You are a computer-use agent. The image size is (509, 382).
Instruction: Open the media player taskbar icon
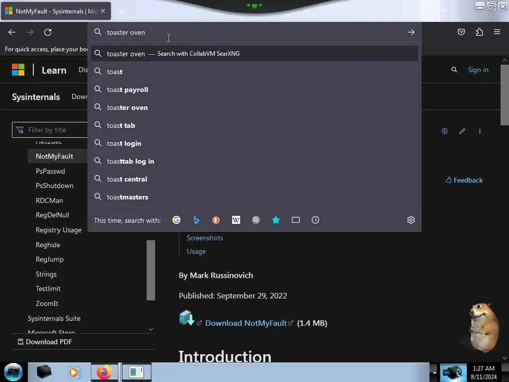[74, 372]
